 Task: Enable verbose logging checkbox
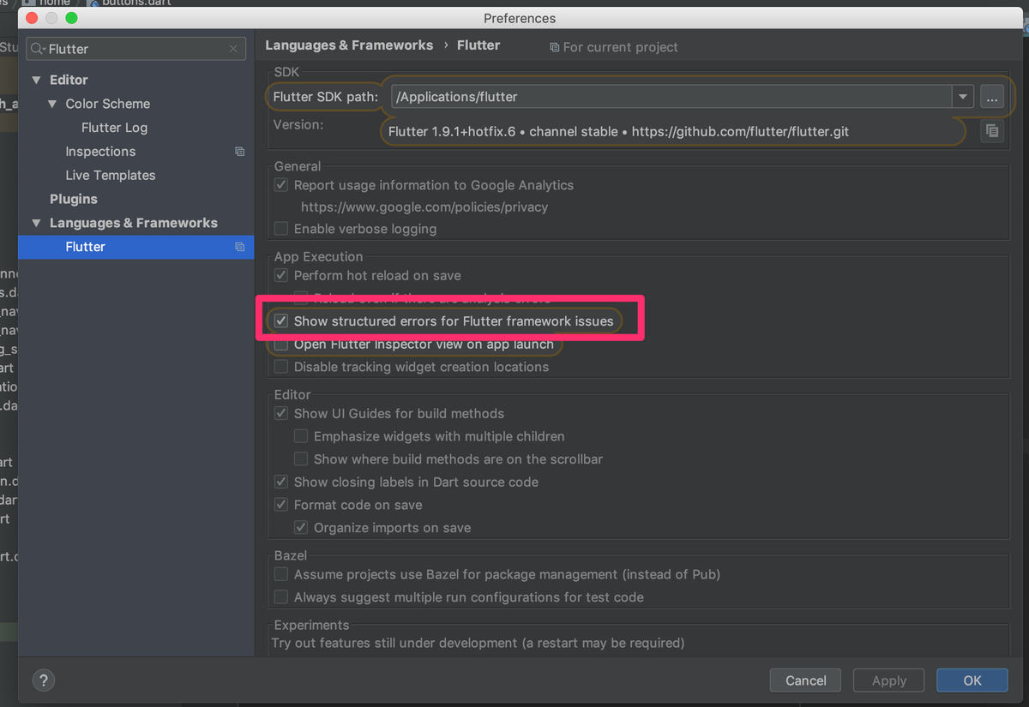point(281,229)
